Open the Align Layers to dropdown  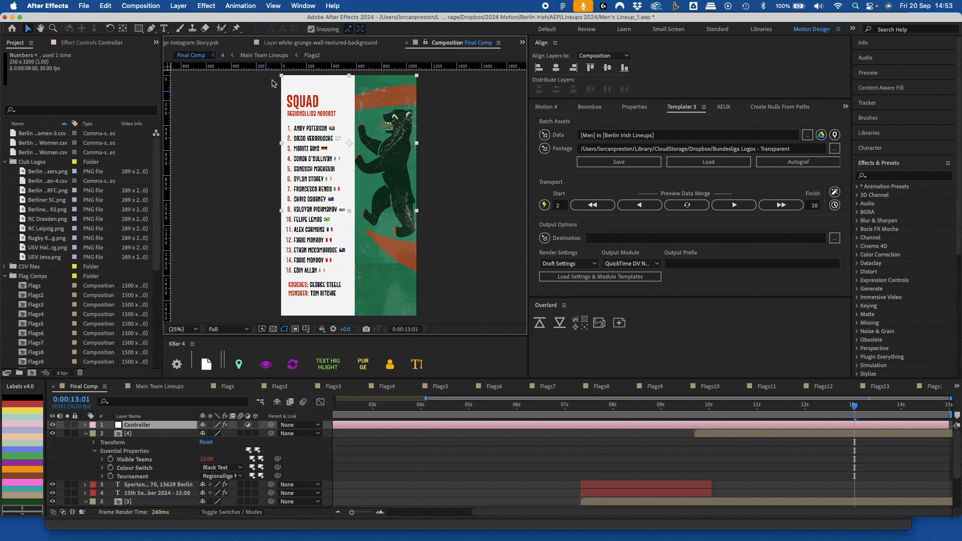point(603,56)
